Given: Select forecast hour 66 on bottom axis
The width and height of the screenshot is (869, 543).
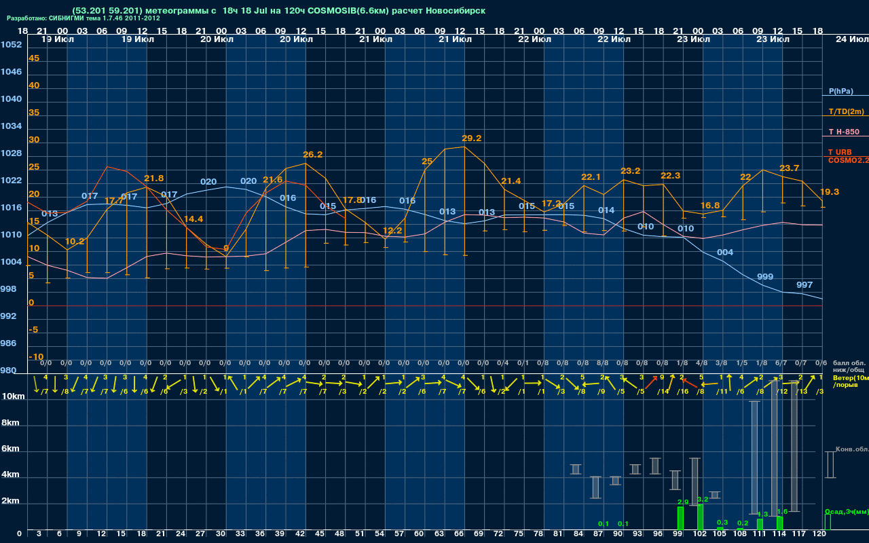Looking at the screenshot, I should [460, 534].
